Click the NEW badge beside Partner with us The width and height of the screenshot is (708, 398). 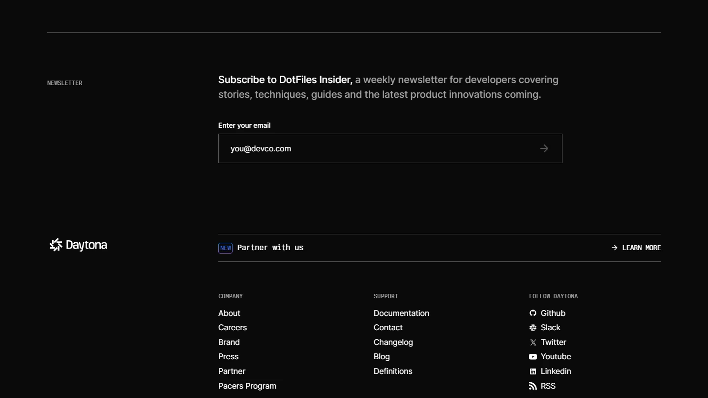point(225,248)
